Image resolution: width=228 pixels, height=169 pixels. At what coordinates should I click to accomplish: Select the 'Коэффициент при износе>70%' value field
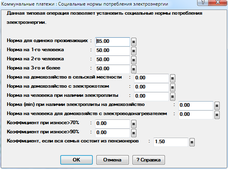[113, 124]
